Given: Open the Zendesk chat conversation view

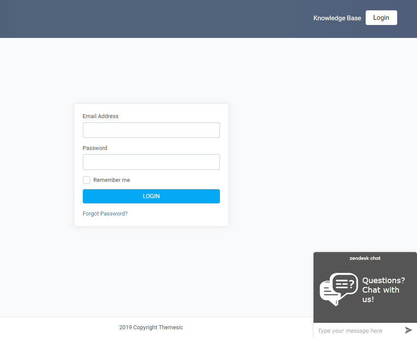Looking at the screenshot, I should (365, 258).
